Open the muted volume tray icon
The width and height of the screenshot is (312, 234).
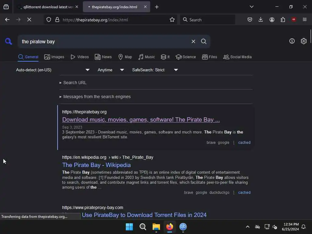[275, 227]
